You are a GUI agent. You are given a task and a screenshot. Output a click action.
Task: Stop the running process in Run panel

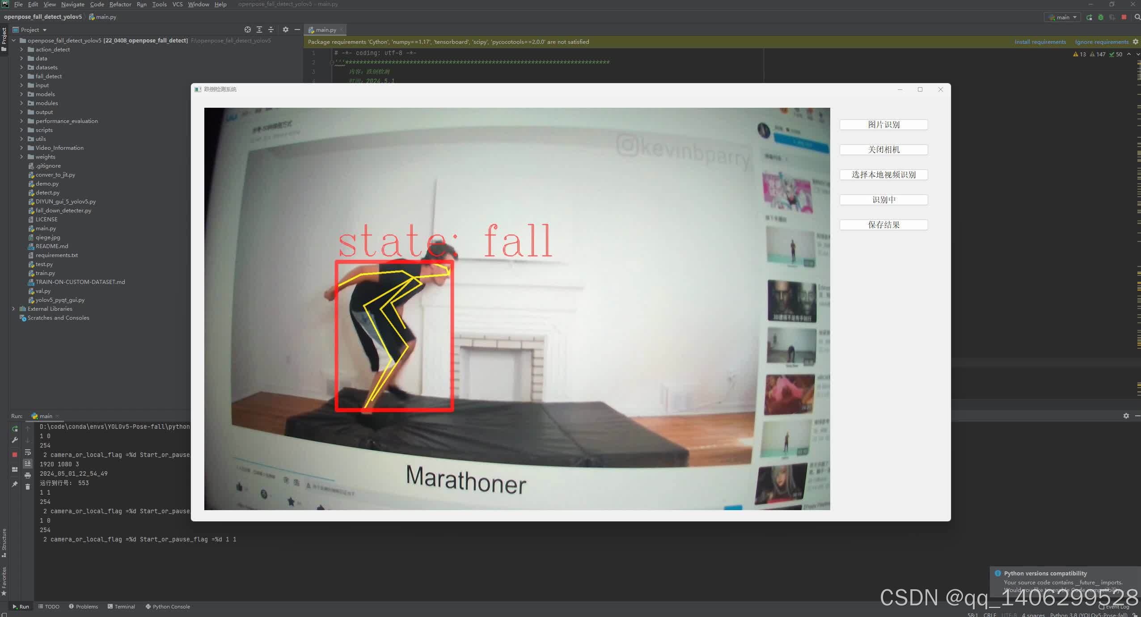coord(15,454)
